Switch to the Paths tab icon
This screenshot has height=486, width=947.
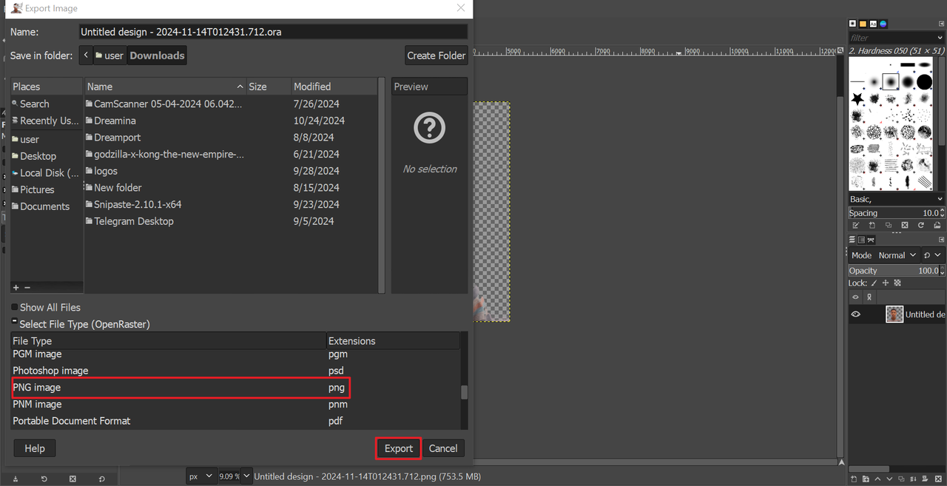point(871,240)
